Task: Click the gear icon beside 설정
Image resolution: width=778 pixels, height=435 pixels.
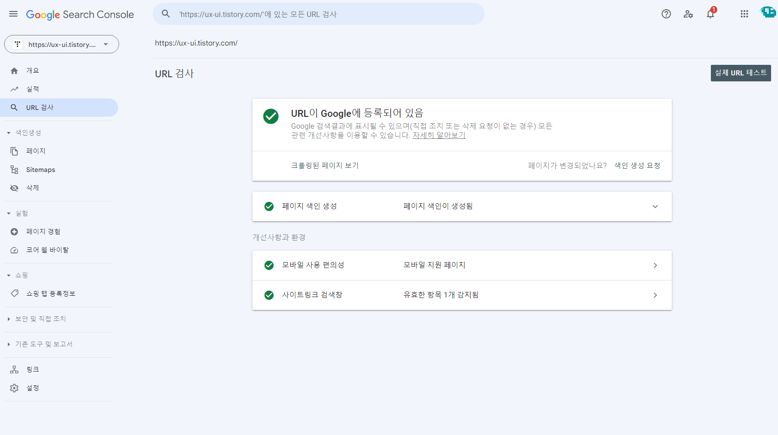Action: [14, 388]
